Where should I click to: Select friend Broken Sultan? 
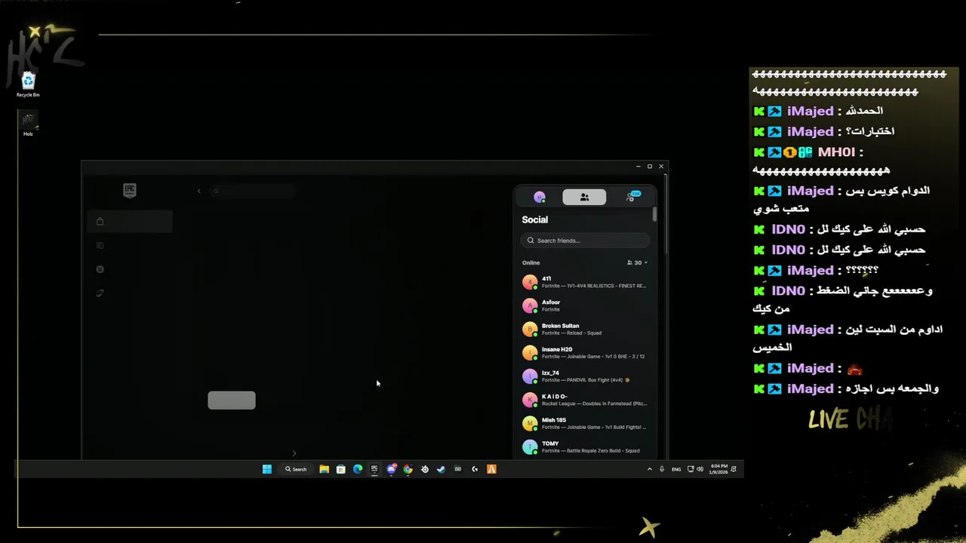pos(585,329)
